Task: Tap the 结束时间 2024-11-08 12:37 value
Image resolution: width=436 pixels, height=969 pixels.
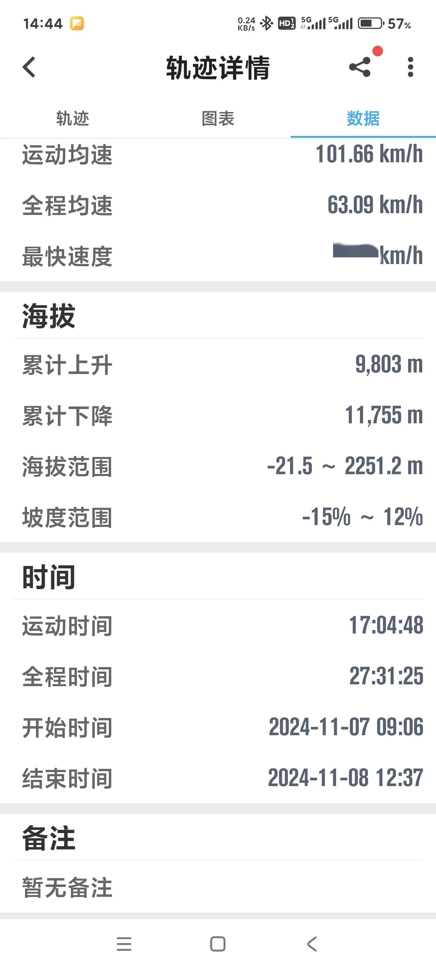Action: 345,778
